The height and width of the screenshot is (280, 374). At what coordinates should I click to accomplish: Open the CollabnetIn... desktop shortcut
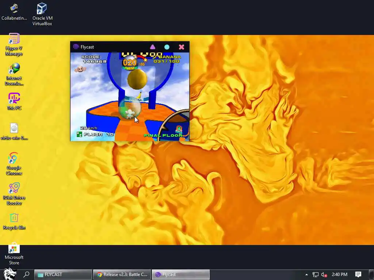click(14, 12)
